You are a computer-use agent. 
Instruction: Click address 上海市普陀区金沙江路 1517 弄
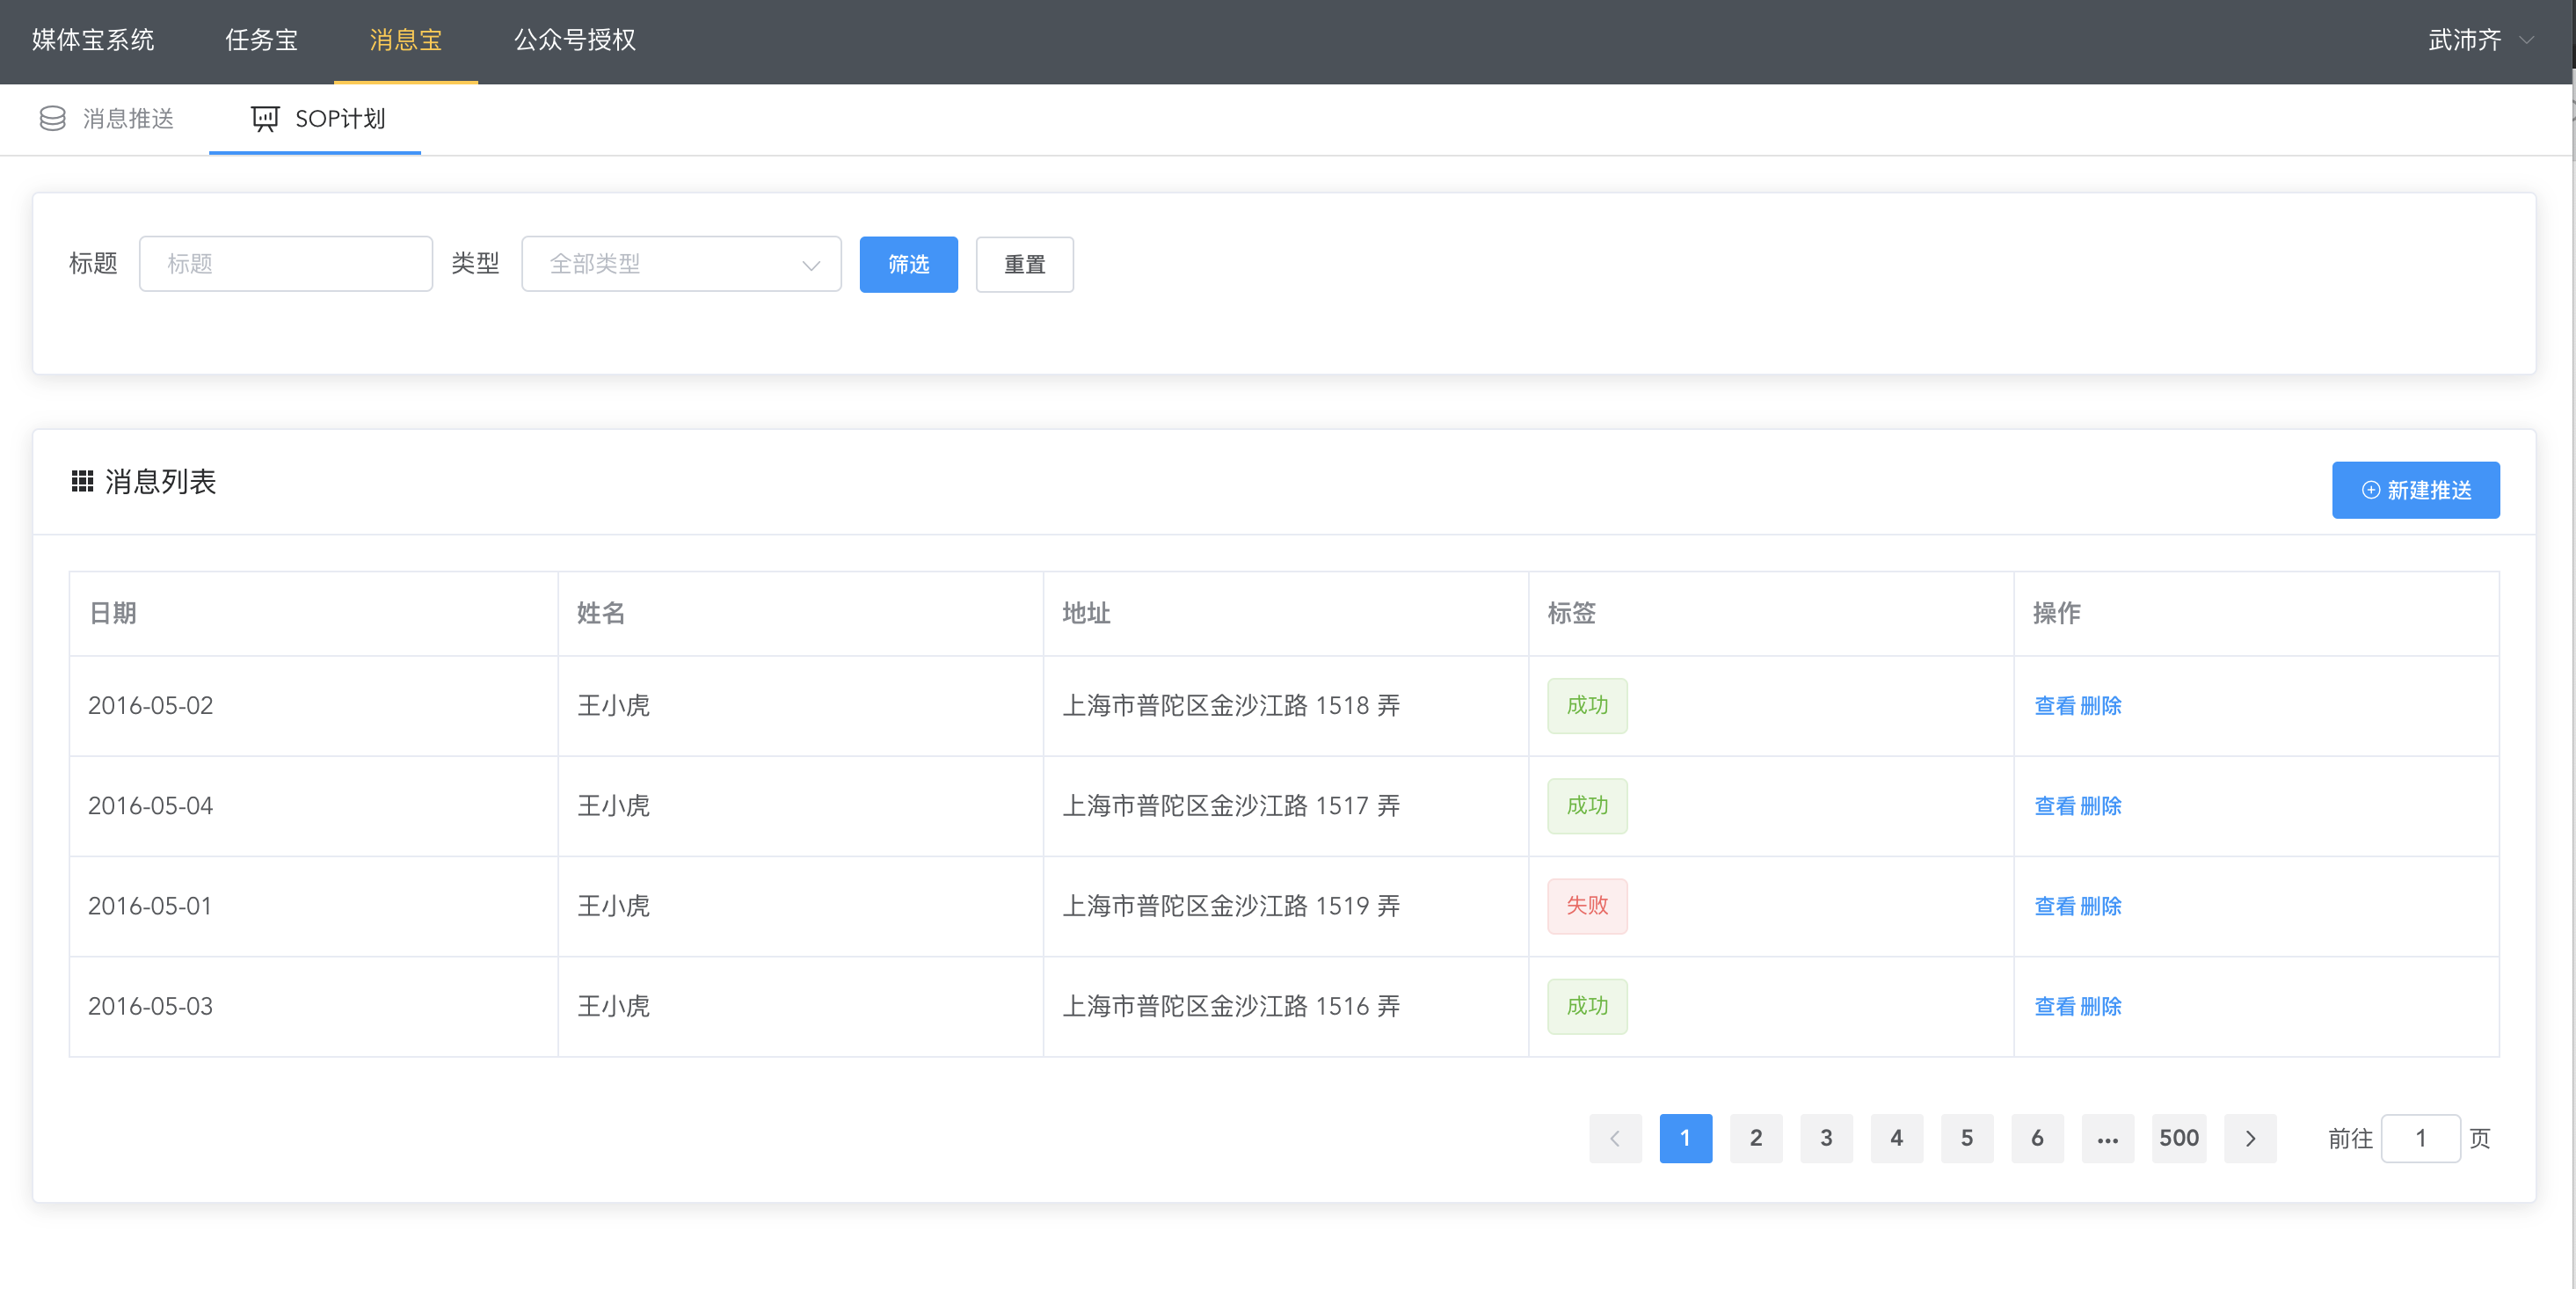(1231, 806)
